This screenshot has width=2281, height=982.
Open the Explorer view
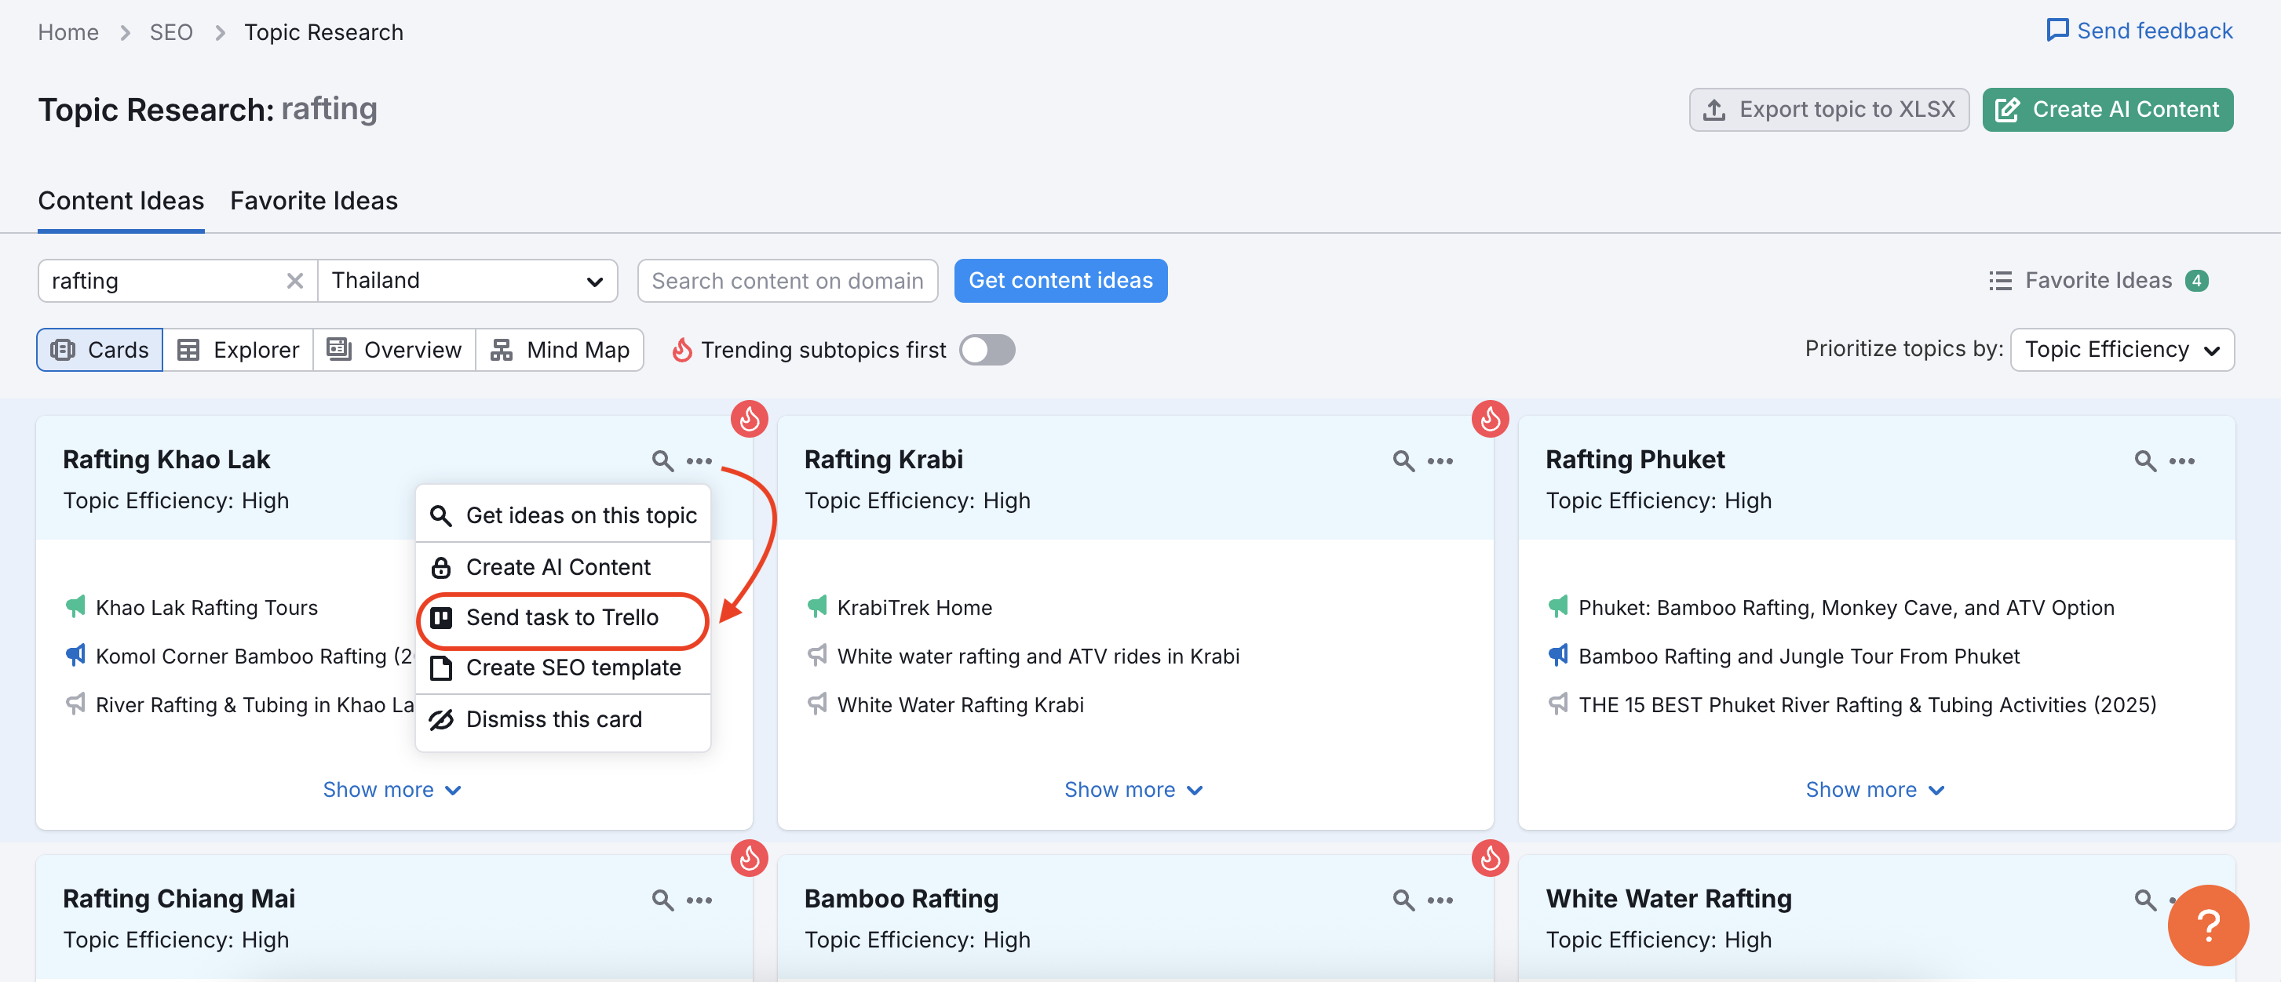coord(238,350)
